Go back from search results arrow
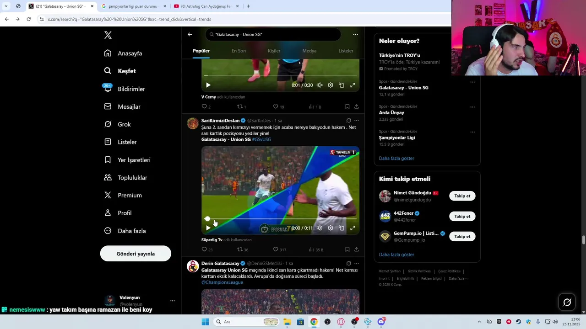 tap(190, 34)
